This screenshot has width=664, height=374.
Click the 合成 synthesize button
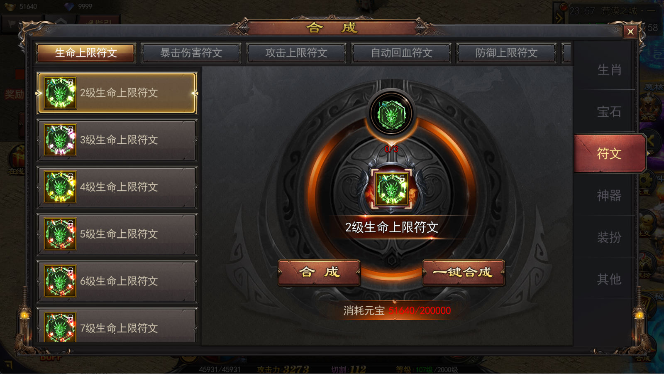click(319, 273)
